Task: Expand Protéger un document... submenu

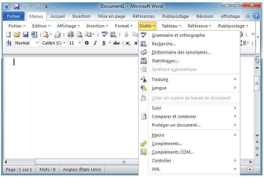Action: point(189,125)
